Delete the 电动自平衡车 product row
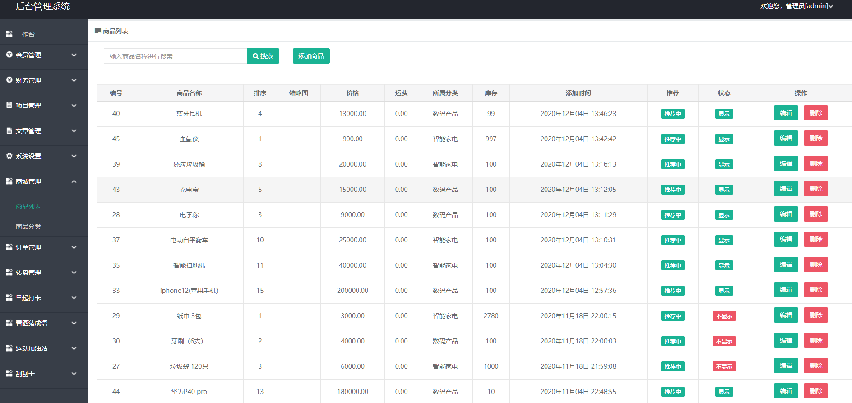Viewport: 852px width, 403px height. coord(815,239)
